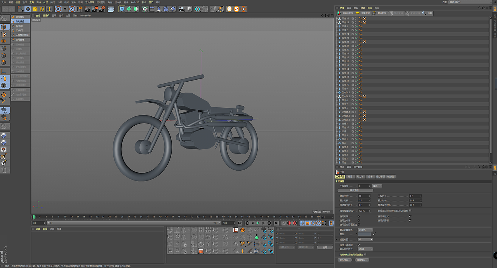This screenshot has width=497, height=268.
Task: Add a cube primitive object
Action: 122,9
